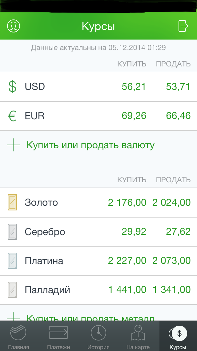Open the user profile icon
The width and height of the screenshot is (197, 351).
pos(13,26)
